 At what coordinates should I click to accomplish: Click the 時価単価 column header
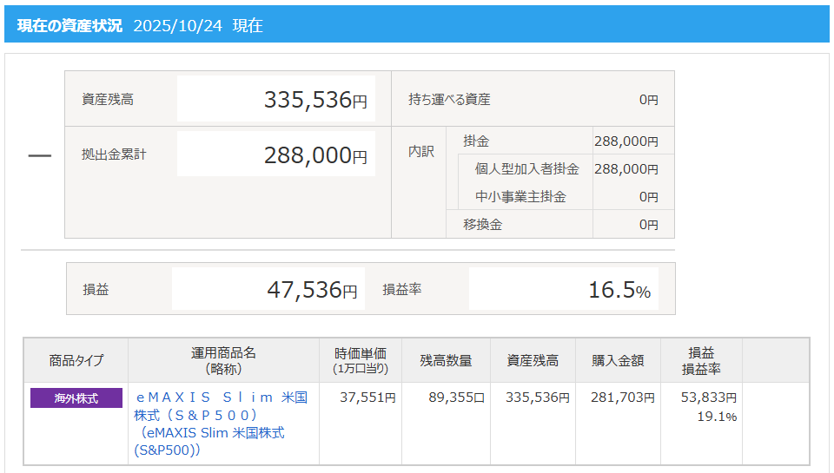tap(361, 360)
